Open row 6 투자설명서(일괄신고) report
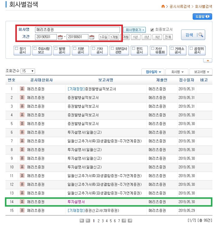 point(85,132)
